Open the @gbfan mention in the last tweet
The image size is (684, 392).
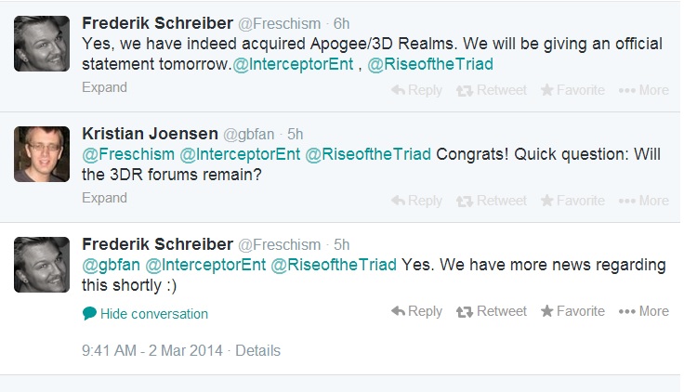tap(111, 266)
